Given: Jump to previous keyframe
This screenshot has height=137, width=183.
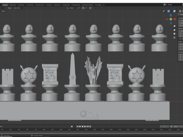Looking at the screenshot, I should [x=80, y=126].
